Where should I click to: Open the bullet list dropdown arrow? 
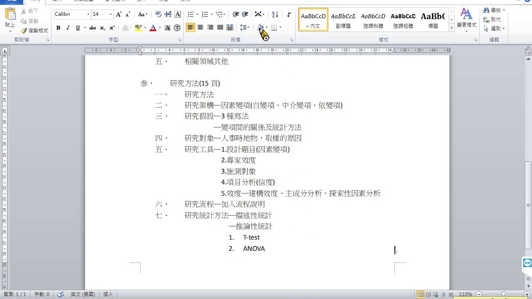197,15
